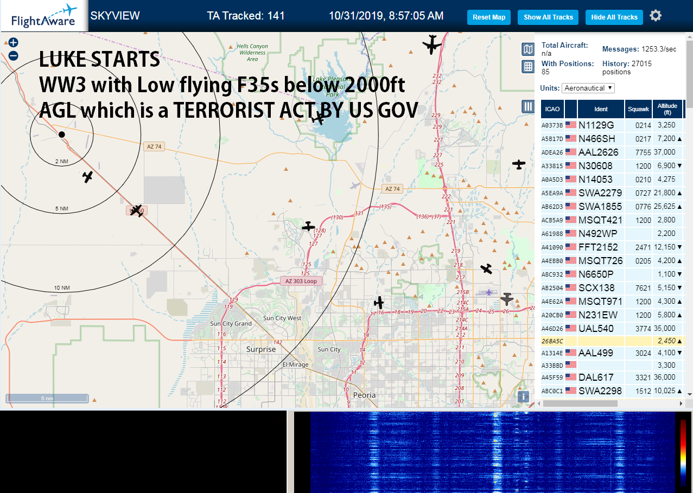Image resolution: width=693 pixels, height=493 pixels.
Task: Click the table horizontal scrollbar thumb
Action: click(580, 404)
